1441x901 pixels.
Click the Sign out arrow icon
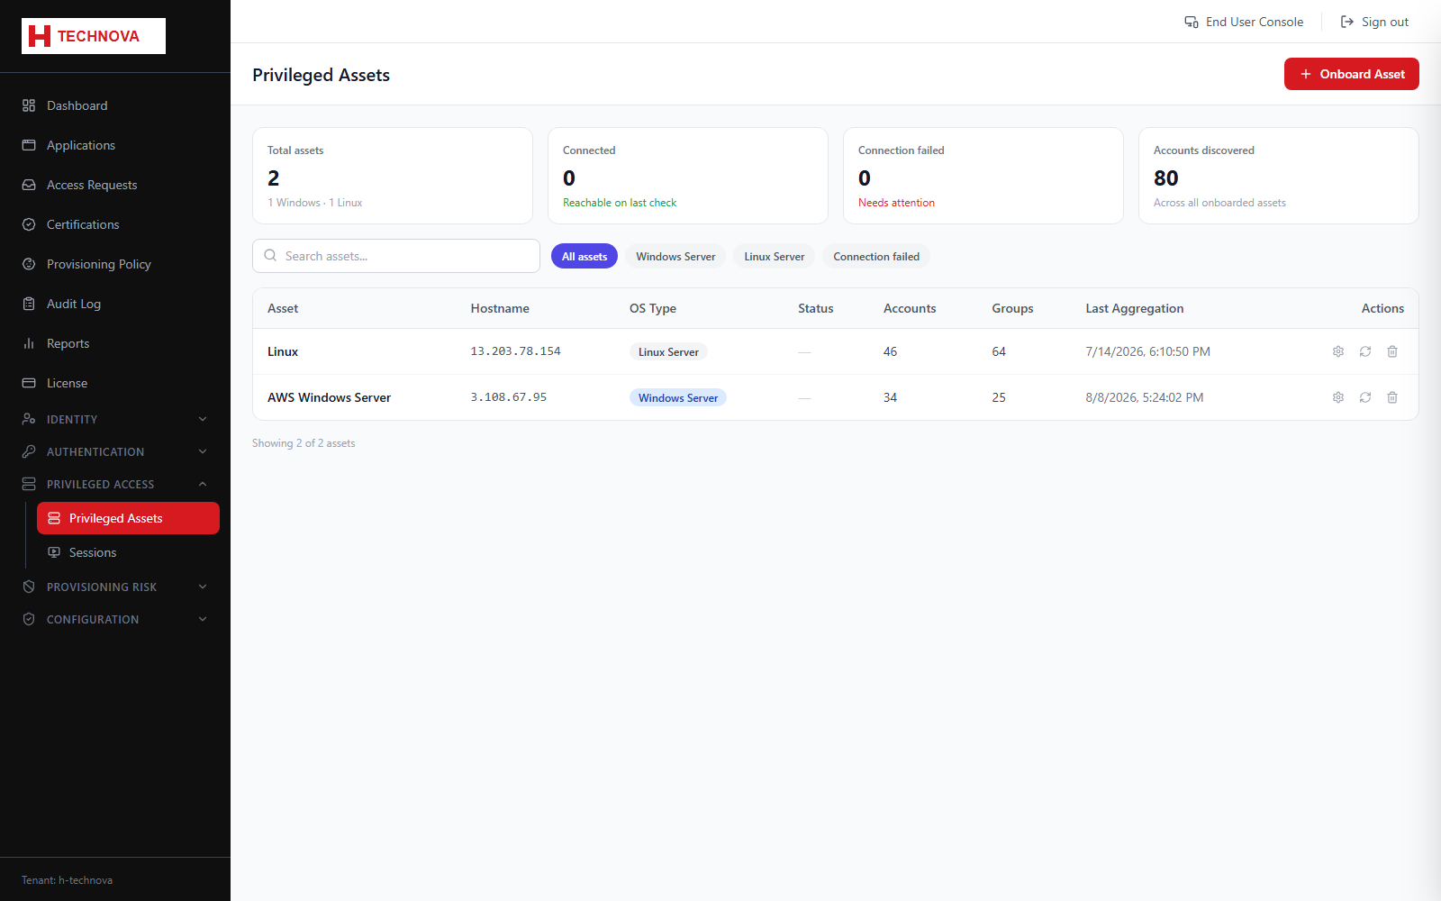pos(1347,22)
